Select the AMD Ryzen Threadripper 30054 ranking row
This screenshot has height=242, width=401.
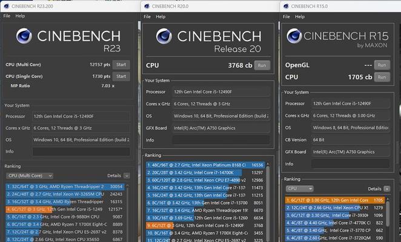click(65, 186)
